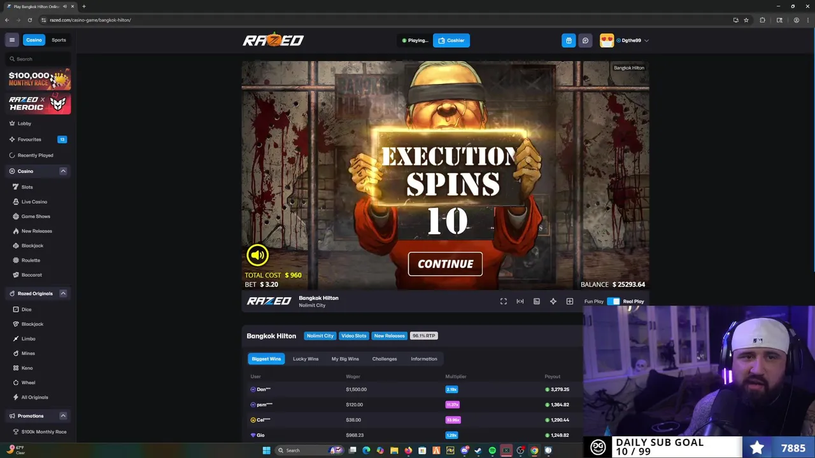
Task: Collapse the Razed Originals section
Action: pos(63,293)
